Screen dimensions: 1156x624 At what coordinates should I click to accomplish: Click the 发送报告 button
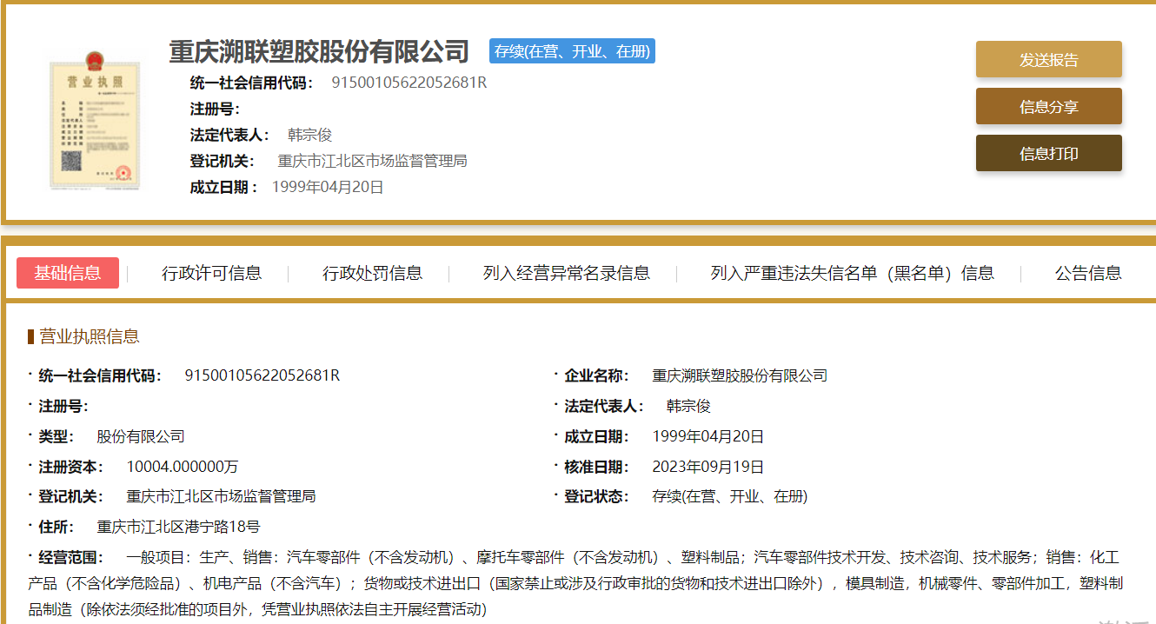pos(1048,59)
